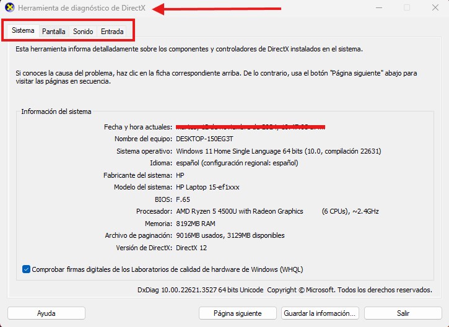Click the Página siguiente button
449x327 pixels.
[x=237, y=313]
